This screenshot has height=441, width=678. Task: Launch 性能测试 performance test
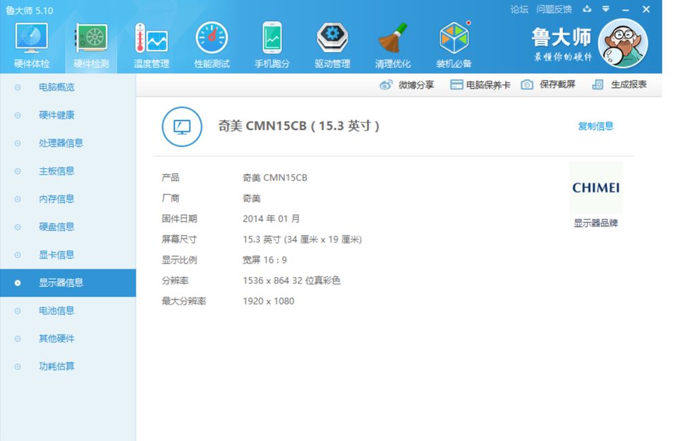click(x=212, y=38)
